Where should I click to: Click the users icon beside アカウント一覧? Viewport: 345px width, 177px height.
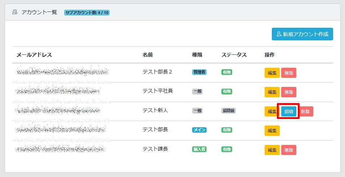pos(15,12)
